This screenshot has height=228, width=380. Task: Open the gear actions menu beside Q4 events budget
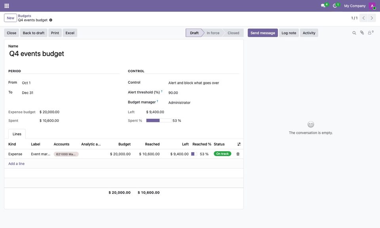click(51, 20)
